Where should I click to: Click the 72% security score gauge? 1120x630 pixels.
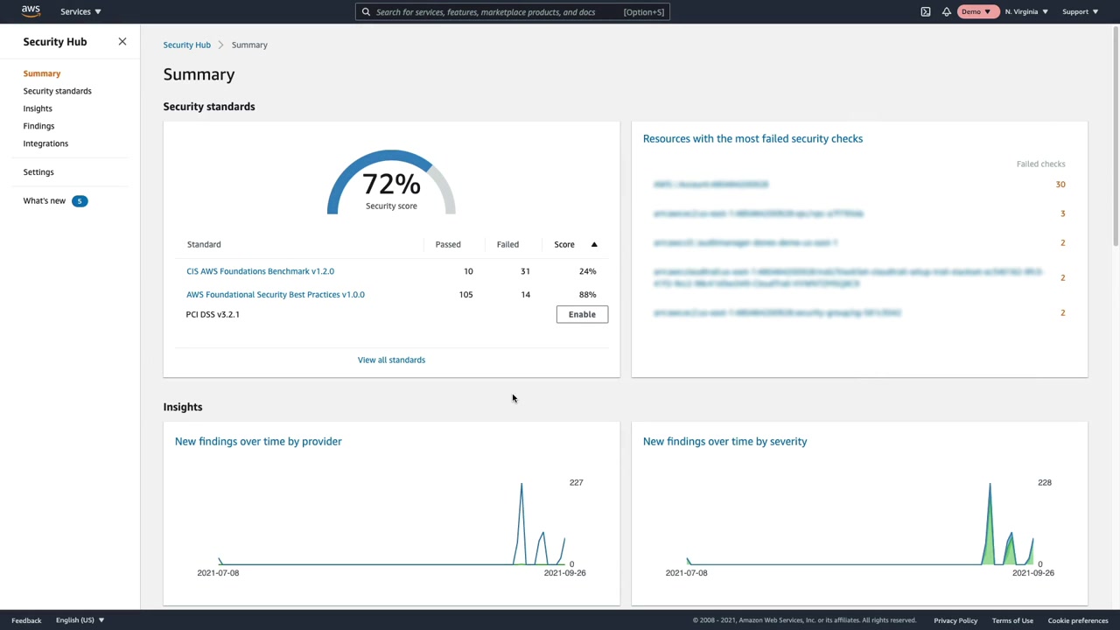(x=391, y=183)
